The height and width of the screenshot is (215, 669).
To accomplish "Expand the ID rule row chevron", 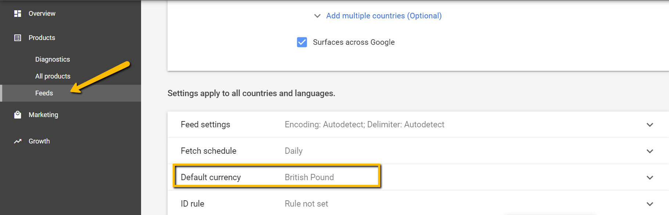I will point(650,204).
